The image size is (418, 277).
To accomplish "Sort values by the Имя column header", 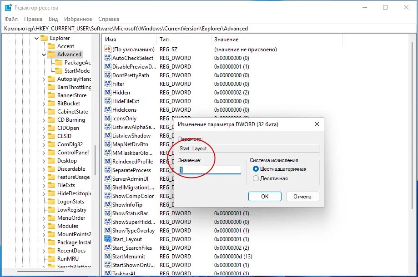I will 129,40.
